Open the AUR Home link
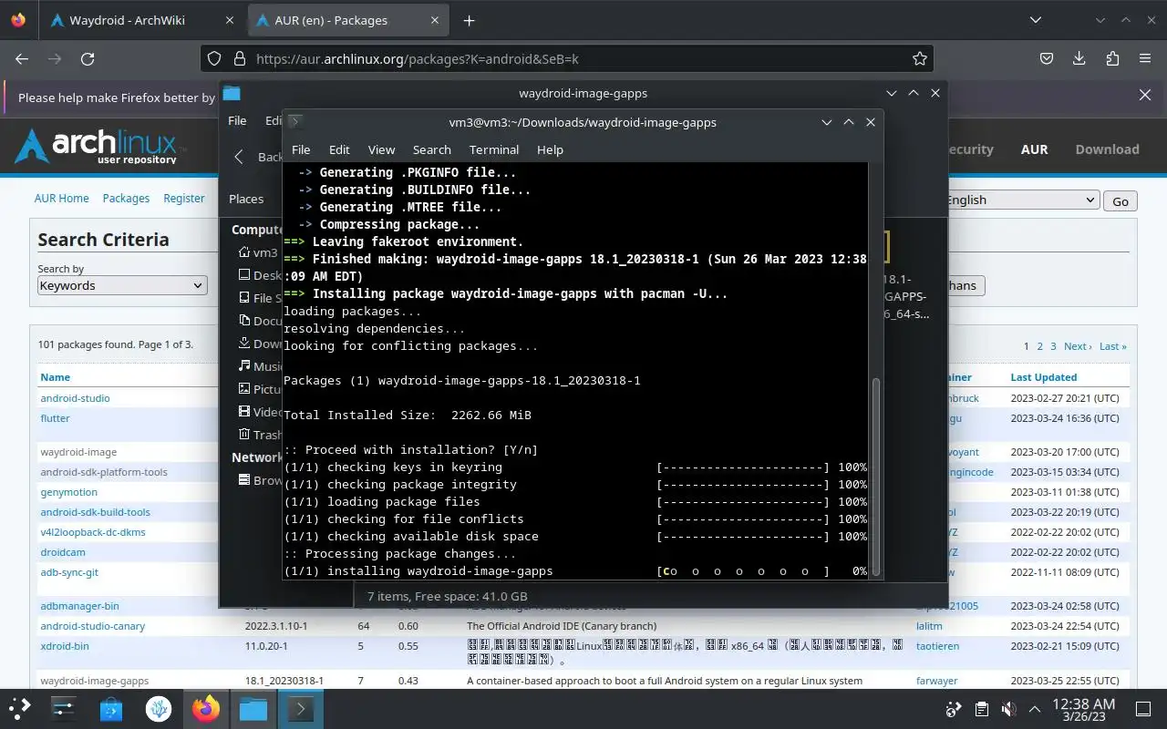Image resolution: width=1167 pixels, height=729 pixels. click(x=62, y=198)
